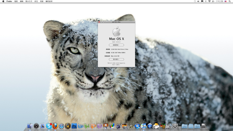The image size is (233, 131).
Task: Click the menu bar clock
Action: click(x=218, y=1)
